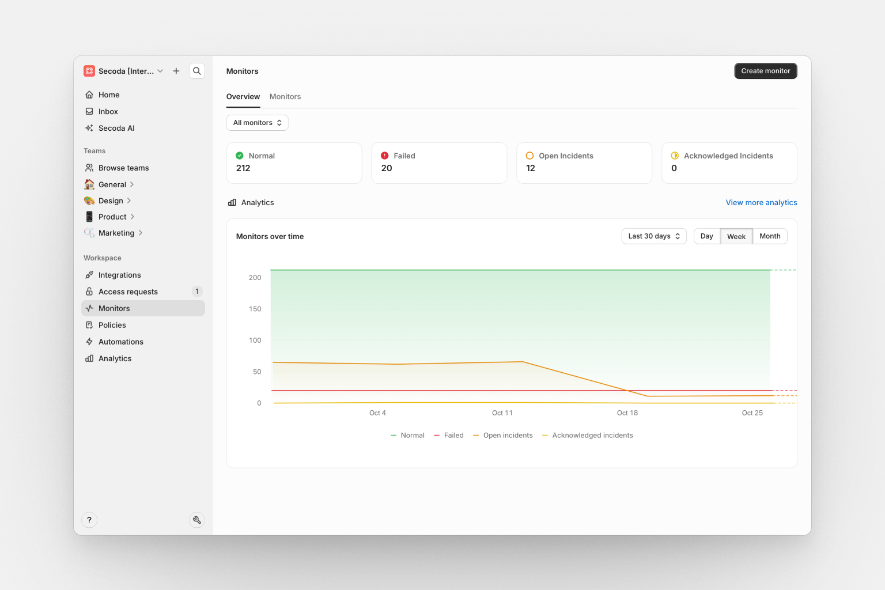Click the plus icon next to workspace name
The height and width of the screenshot is (590, 885).
[x=176, y=71]
